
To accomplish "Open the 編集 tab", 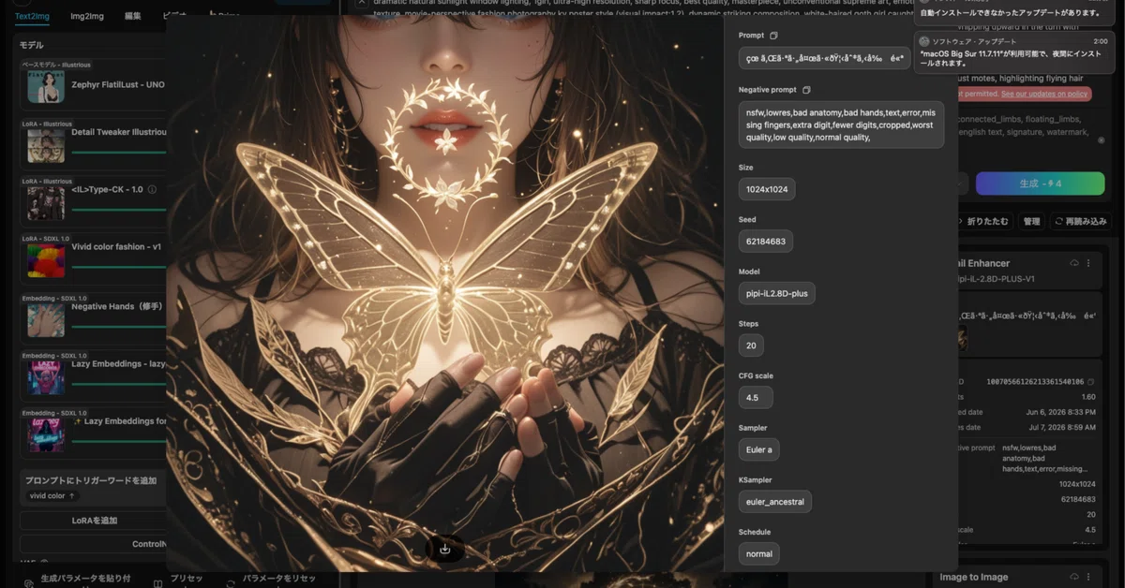I will coord(133,16).
